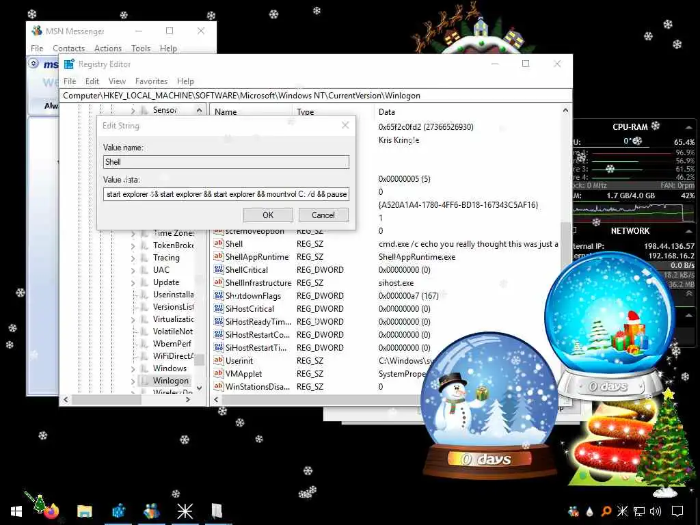
Task: Open MSN Messenger Contacts menu
Action: pyautogui.click(x=69, y=49)
